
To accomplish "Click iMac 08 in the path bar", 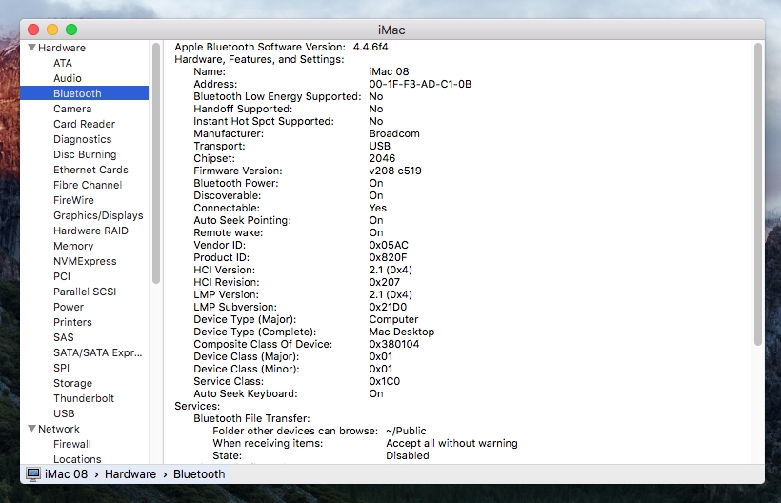I will (67, 474).
